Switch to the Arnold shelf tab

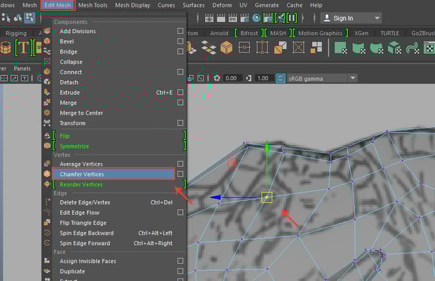(219, 33)
